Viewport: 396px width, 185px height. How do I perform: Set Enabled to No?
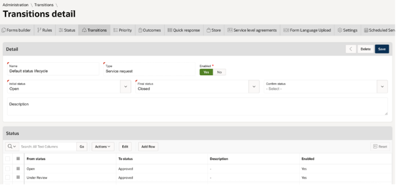tap(219, 72)
